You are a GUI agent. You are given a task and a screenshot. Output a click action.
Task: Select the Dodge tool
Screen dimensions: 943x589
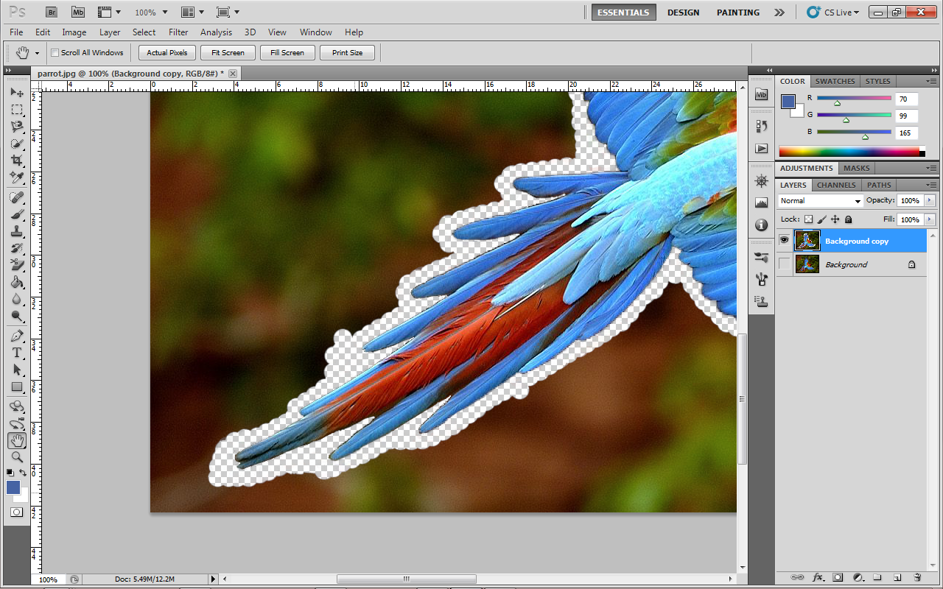(x=17, y=316)
